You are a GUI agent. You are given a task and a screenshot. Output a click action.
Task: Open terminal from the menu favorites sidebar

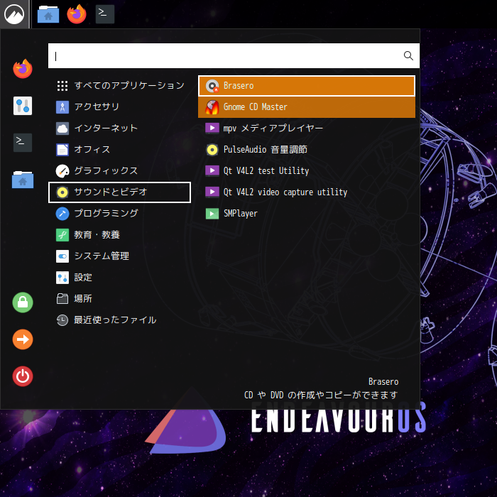23,143
